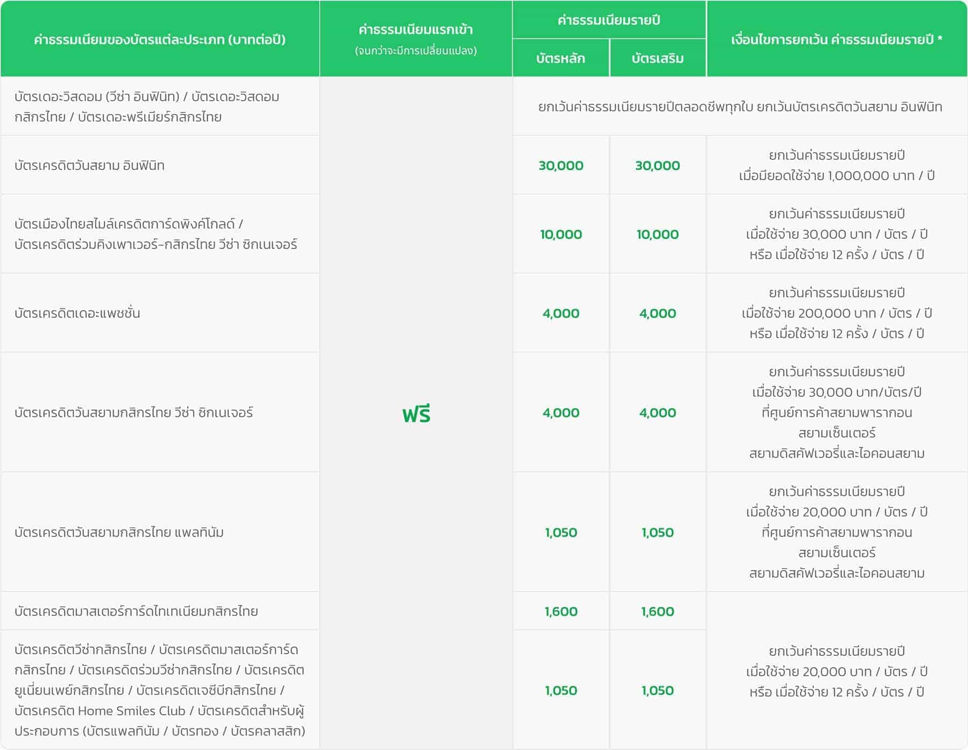
Task: Select the บัตรเครดิตมาสเตอร์การ์ดไทเทเนียมกสิกรไทย row label
Action: tap(137, 611)
